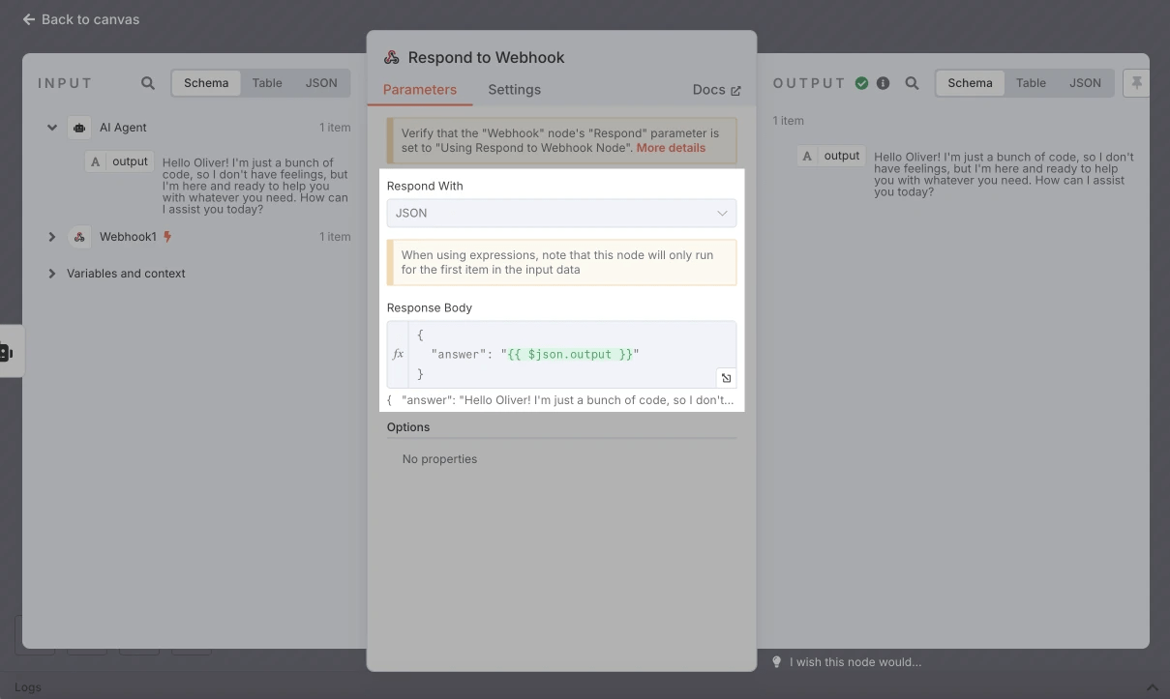Click the lightbulb feedback icon
Image resolution: width=1170 pixels, height=699 pixels.
(x=776, y=662)
